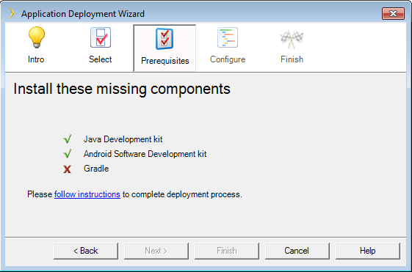Click the Prerequisites checklist icon
This screenshot has width=412, height=272.
coord(165,39)
